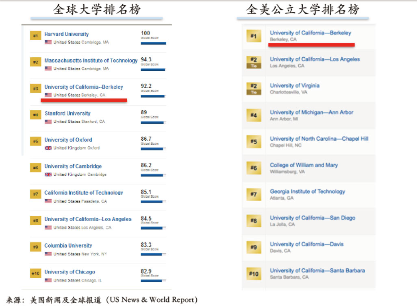The height and width of the screenshot is (307, 417).
Task: Select the #3 rank badge in the global list
Action: (x=35, y=88)
